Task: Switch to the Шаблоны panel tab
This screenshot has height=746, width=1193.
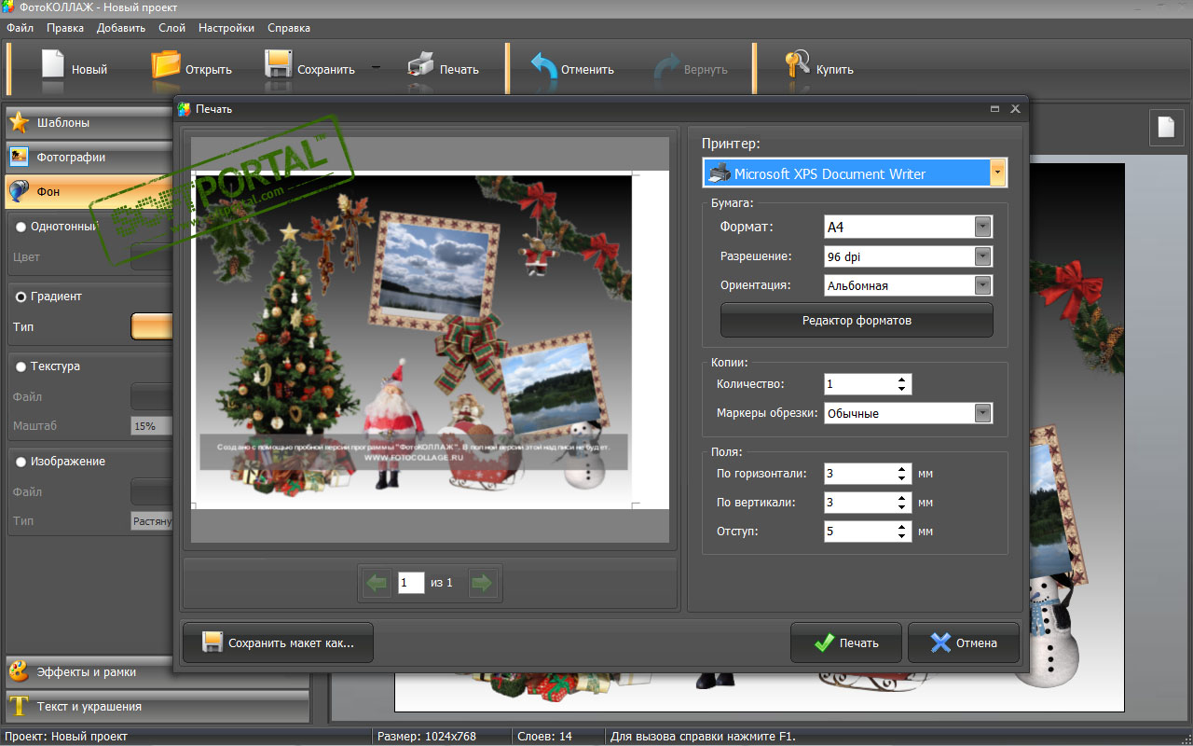Action: 89,122
